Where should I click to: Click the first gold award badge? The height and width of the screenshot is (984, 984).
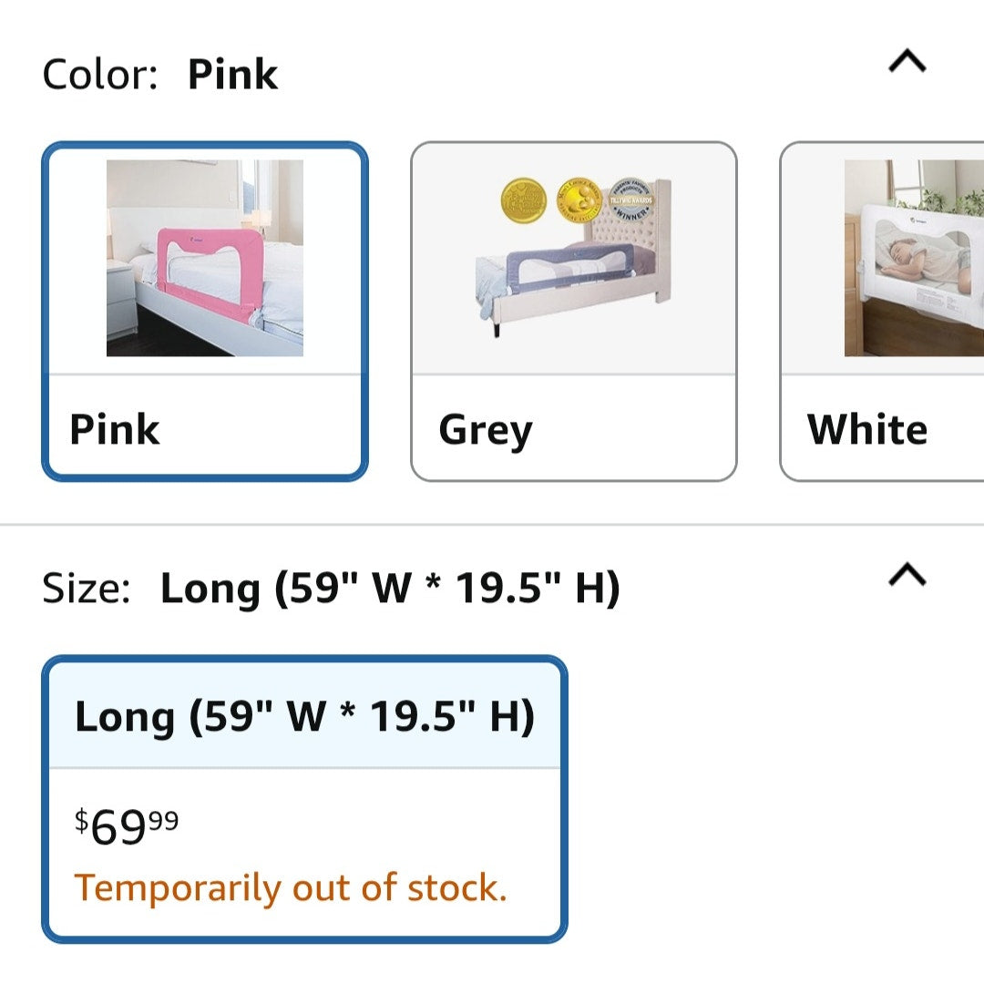523,200
